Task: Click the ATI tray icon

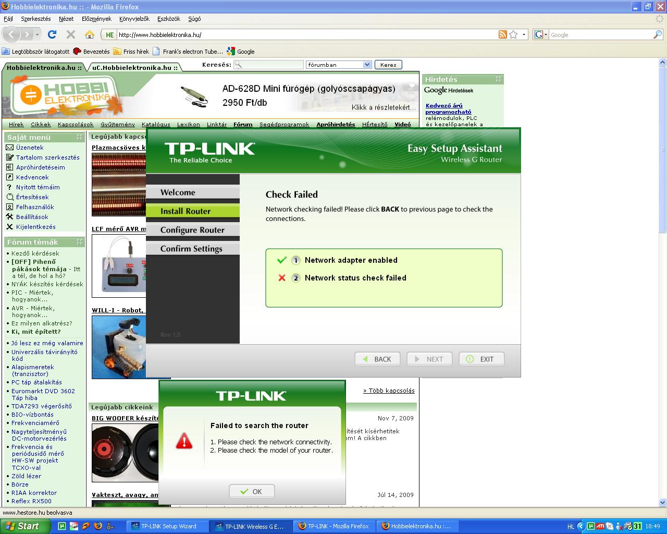Action: (600, 526)
